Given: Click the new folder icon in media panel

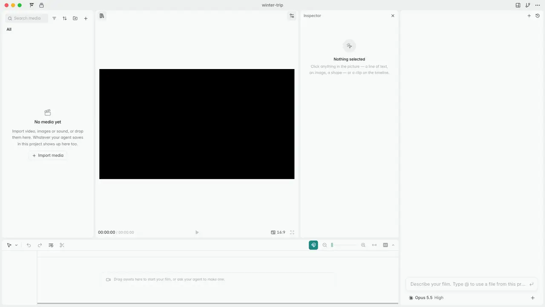Looking at the screenshot, I should (75, 18).
